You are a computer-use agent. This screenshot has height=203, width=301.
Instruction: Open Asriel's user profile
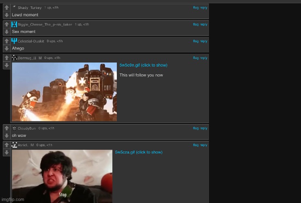pyautogui.click(x=23, y=145)
